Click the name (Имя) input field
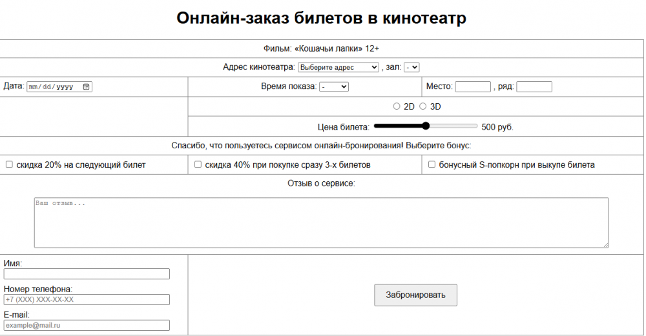Image resolution: width=646 pixels, height=336 pixels. [87, 274]
